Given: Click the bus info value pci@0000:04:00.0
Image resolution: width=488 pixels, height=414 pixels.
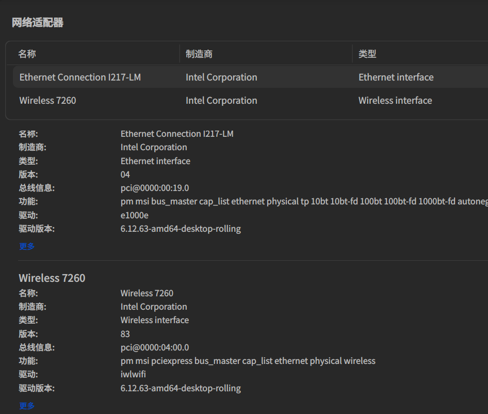Looking at the screenshot, I should 155,347.
